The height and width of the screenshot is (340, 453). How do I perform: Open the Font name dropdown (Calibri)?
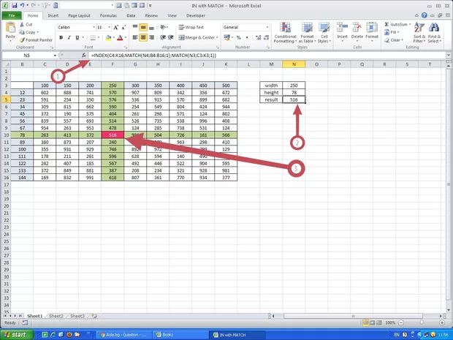point(94,27)
